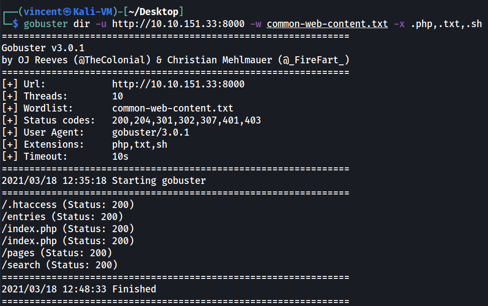Screen dimensions: 488x306
Task: Click the Starting gobuster timestamp line
Action: coord(104,180)
